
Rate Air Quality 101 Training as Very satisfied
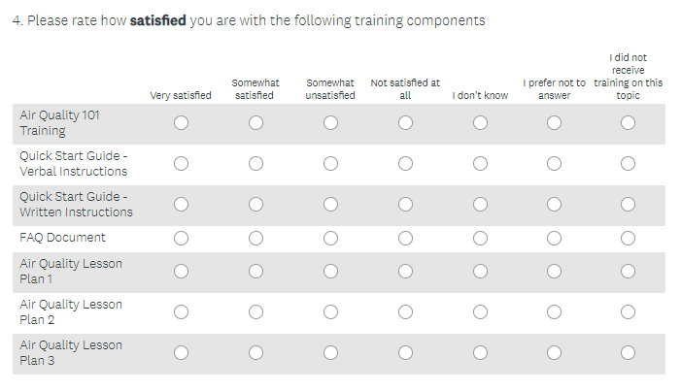tap(181, 123)
